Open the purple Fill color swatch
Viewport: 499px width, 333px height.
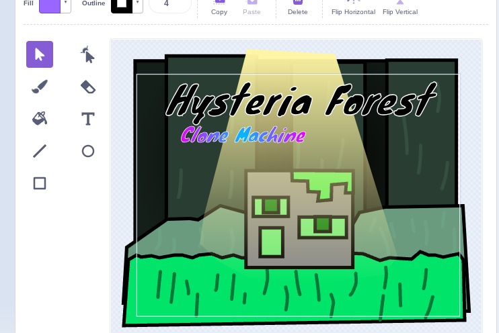50,5
